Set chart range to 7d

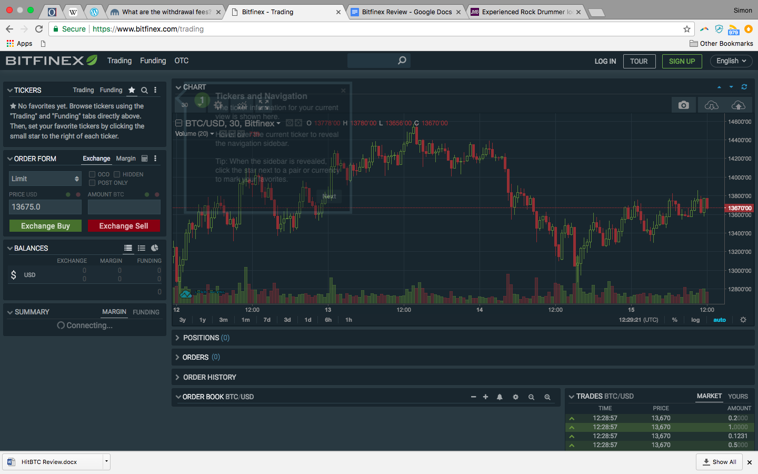click(x=267, y=320)
